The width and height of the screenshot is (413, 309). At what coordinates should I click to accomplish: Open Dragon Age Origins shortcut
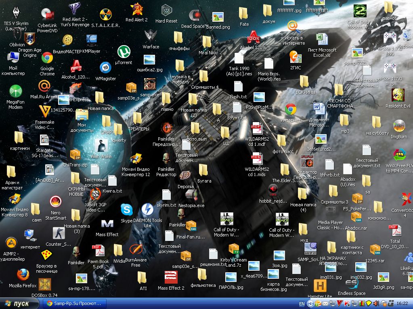(29, 39)
